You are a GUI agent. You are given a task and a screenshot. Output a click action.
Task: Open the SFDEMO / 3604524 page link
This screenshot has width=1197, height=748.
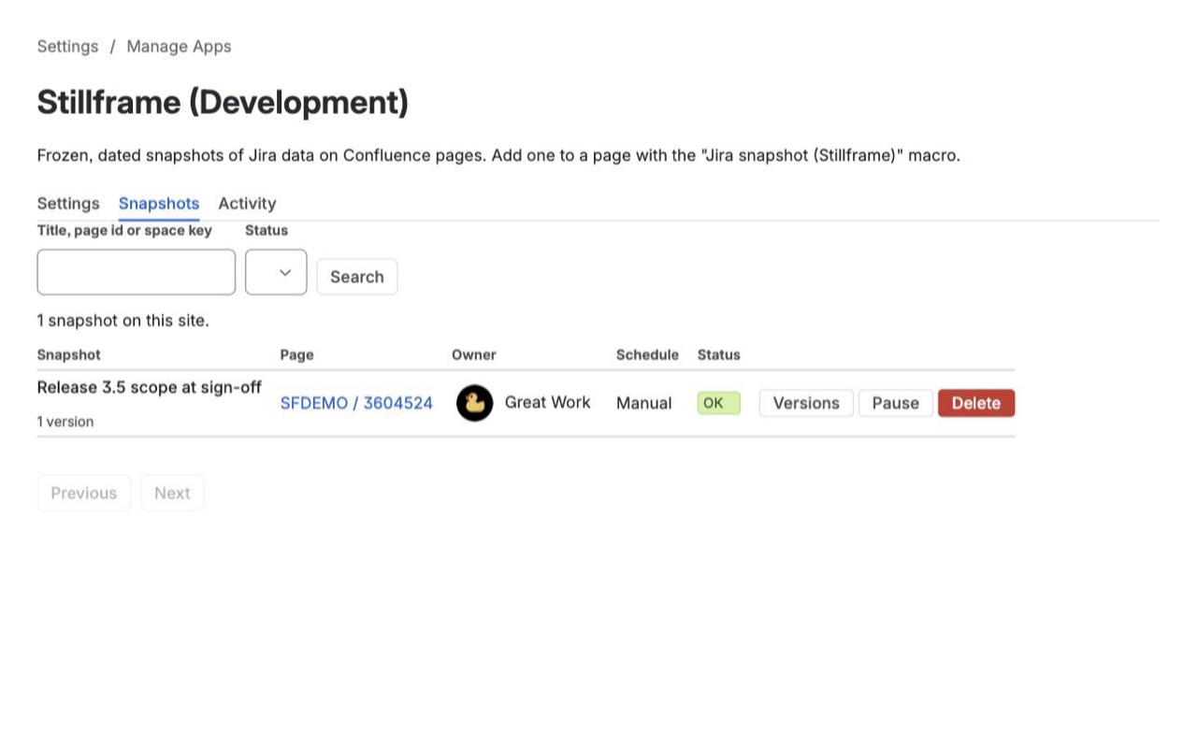click(x=356, y=403)
